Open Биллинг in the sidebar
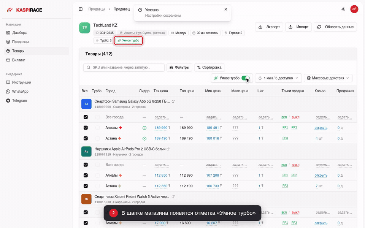Screen dimensions: 365x228 [x=36, y=60]
